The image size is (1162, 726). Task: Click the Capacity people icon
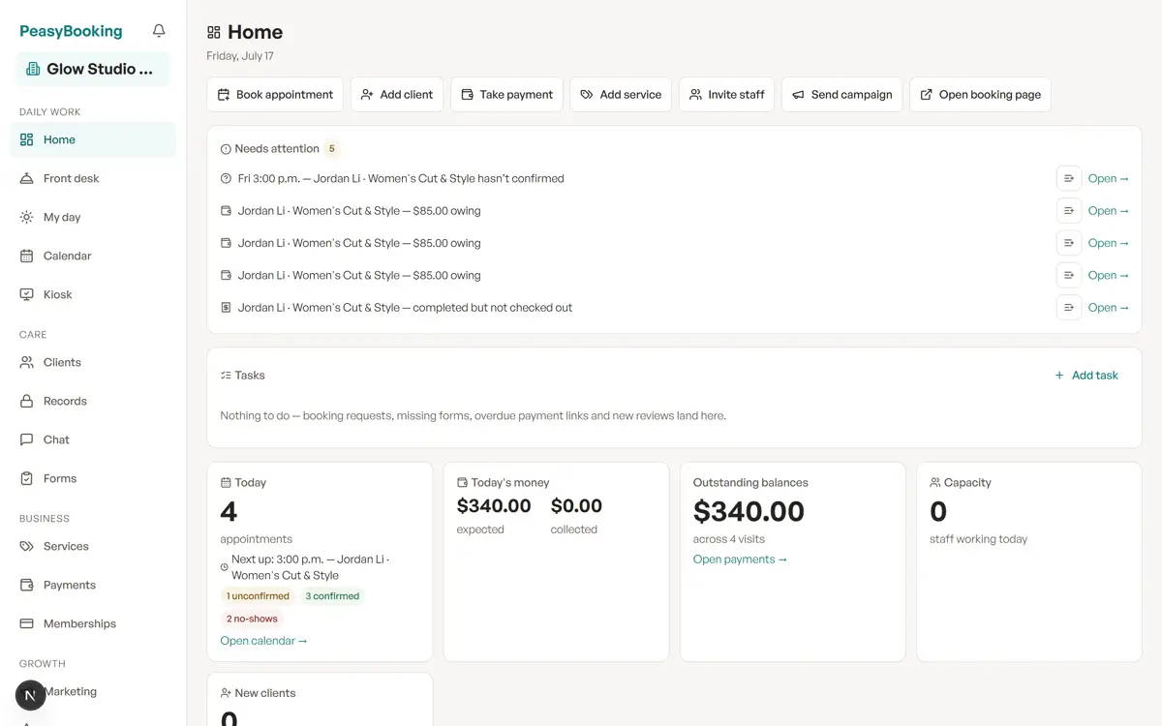click(x=935, y=482)
